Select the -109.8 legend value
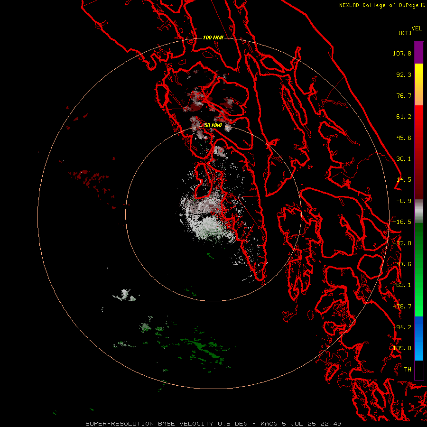The height and width of the screenshot is (427, 427). click(x=400, y=348)
